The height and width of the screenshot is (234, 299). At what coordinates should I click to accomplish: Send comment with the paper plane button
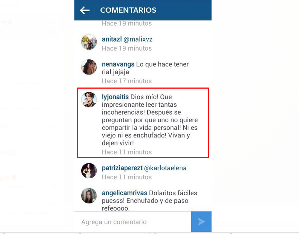coord(201,222)
